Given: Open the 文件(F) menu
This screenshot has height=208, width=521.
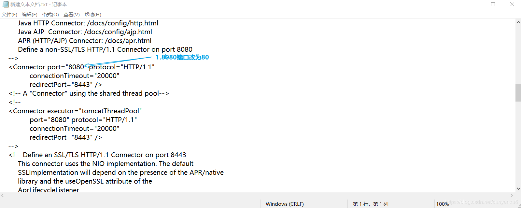Looking at the screenshot, I should [x=9, y=15].
